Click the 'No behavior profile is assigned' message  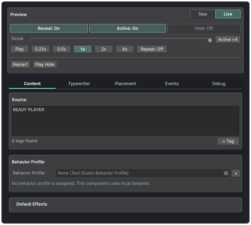click(x=81, y=184)
